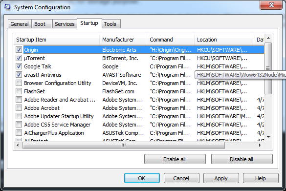Image resolution: width=286 pixels, height=191 pixels.
Task: Select the Origin row name
Action: click(31, 50)
